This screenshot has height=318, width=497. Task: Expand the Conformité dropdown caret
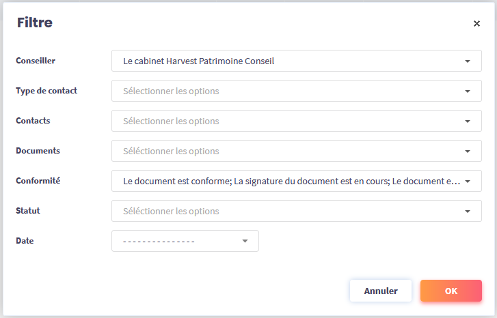468,182
